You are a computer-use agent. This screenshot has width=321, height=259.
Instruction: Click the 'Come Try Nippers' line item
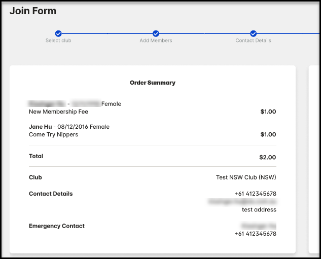(53, 135)
